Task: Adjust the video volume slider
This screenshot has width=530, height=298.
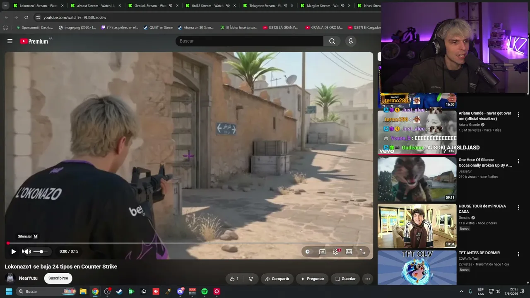Action: point(41,251)
